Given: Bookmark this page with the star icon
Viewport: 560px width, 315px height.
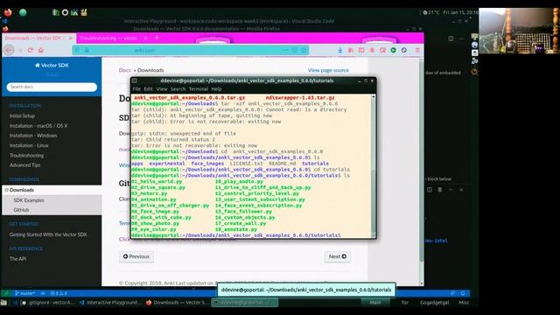Looking at the screenshot, I should (304, 51).
